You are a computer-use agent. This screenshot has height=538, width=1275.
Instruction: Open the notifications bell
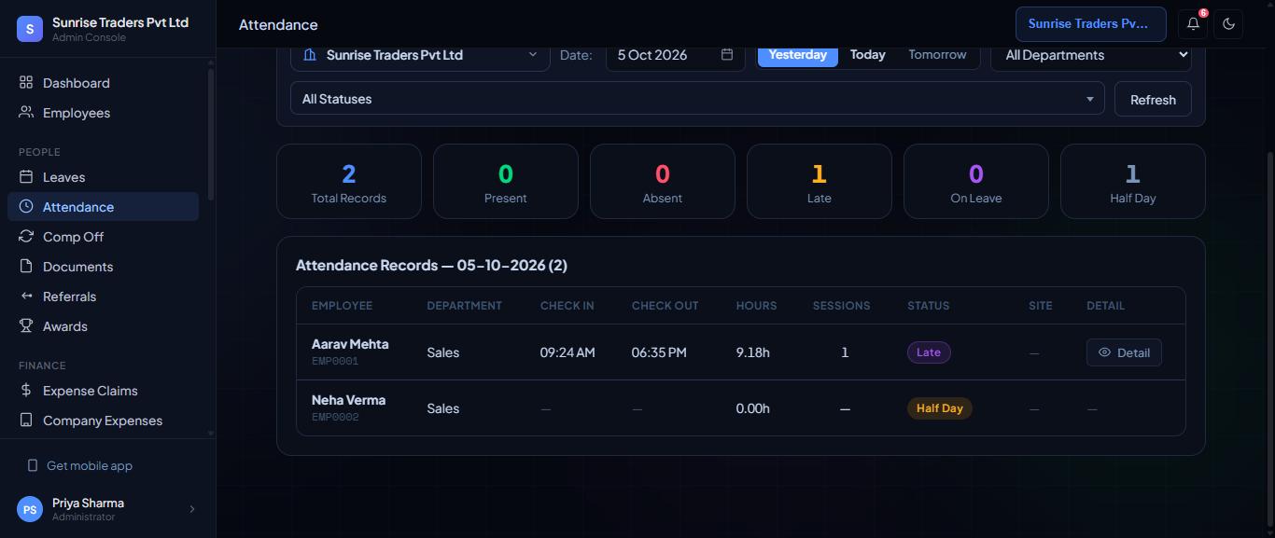(x=1193, y=24)
